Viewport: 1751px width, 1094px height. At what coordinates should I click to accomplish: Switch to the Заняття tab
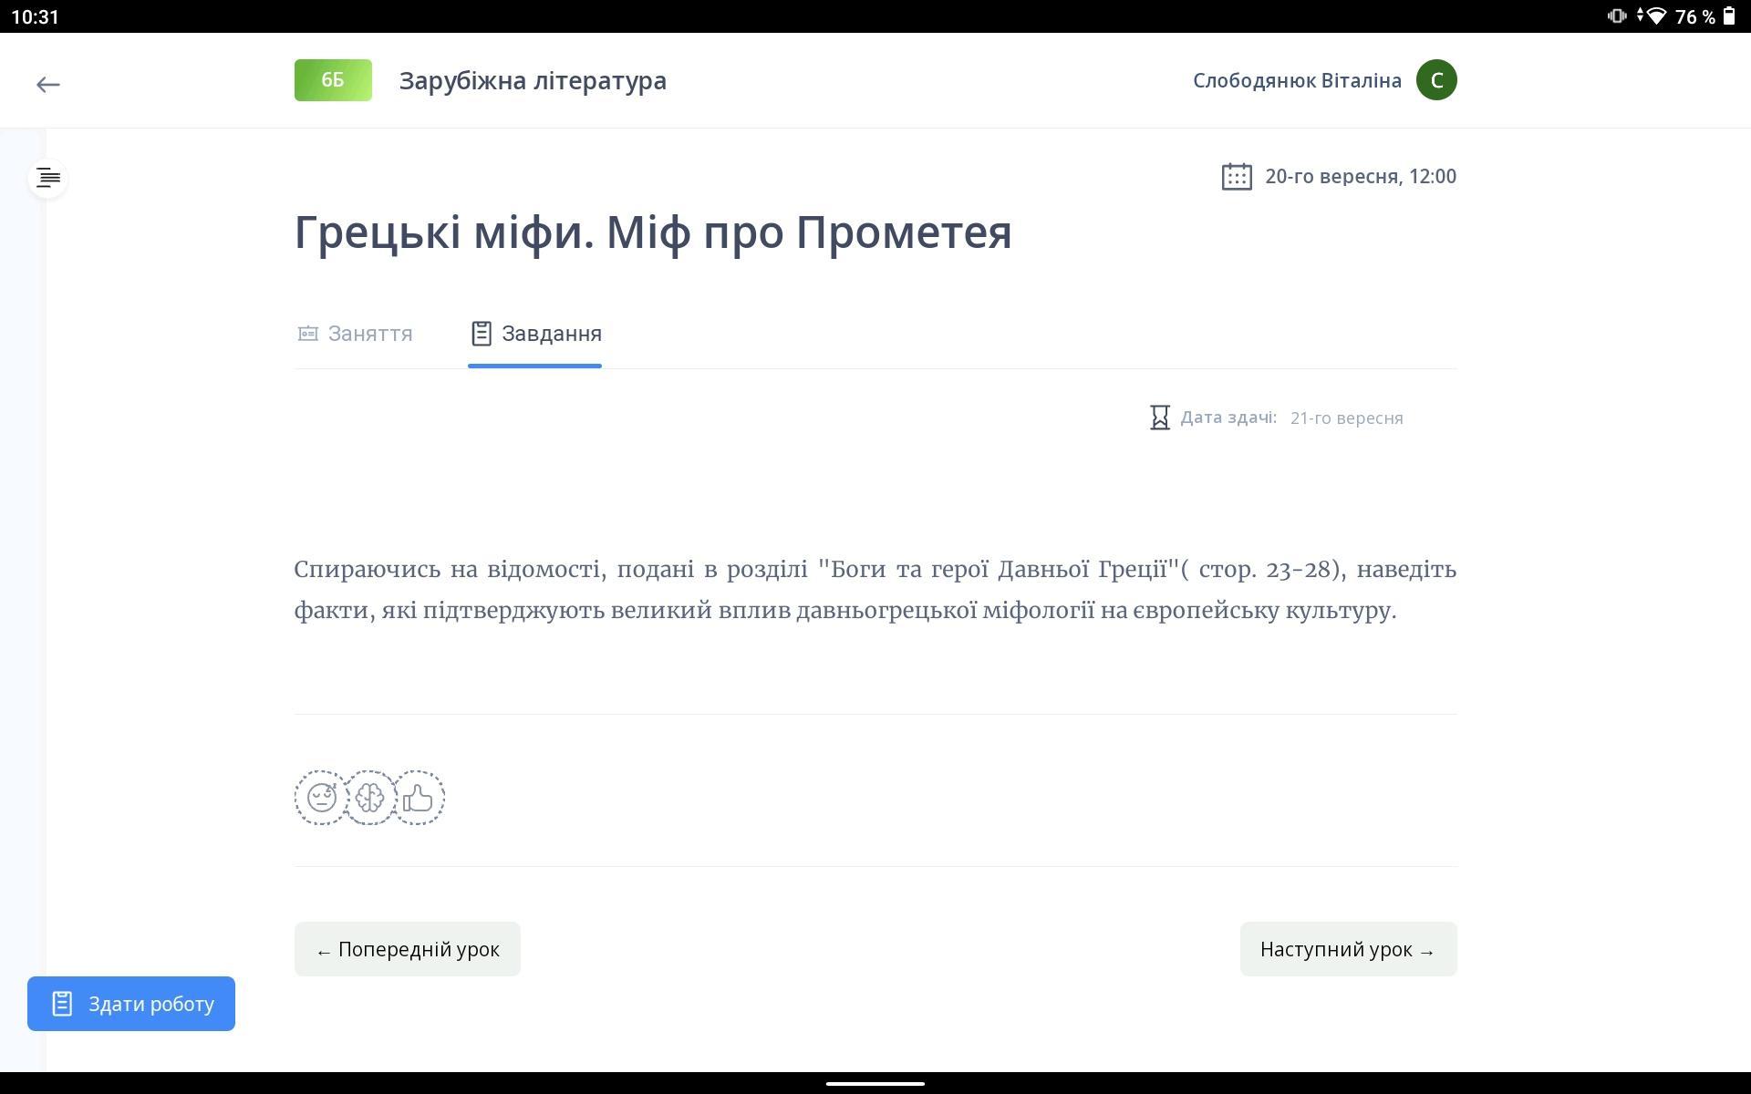click(x=356, y=334)
